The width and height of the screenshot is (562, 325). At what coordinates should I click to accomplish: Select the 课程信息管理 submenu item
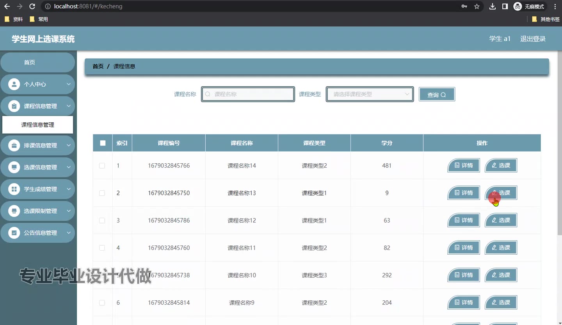point(37,125)
